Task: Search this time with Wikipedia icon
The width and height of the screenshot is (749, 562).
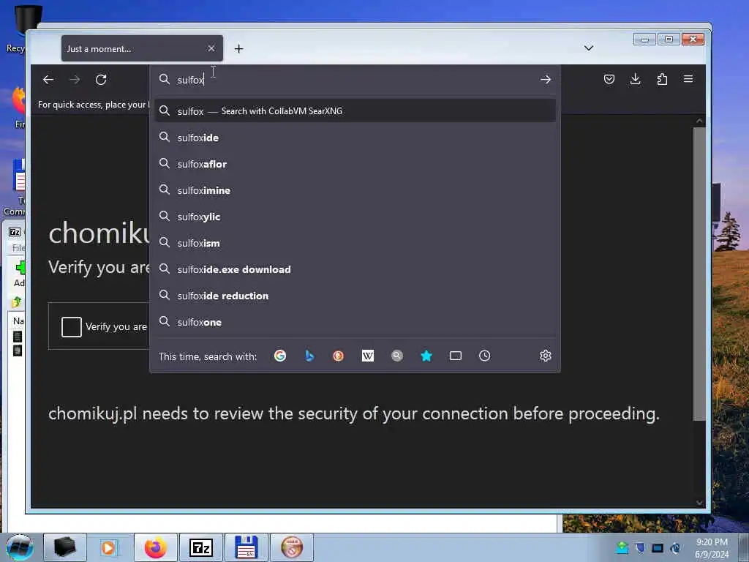Action: [x=368, y=356]
